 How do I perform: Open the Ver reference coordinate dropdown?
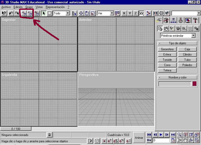click(112, 13)
